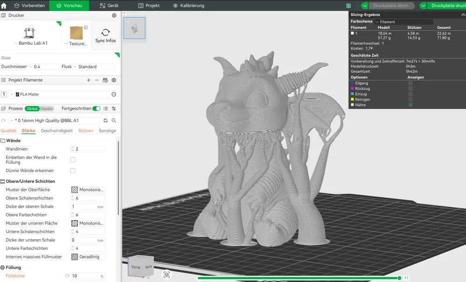The width and height of the screenshot is (466, 282).
Task: Open dropdown arrow beside Druckplatte slicen
Action: coord(365,6)
